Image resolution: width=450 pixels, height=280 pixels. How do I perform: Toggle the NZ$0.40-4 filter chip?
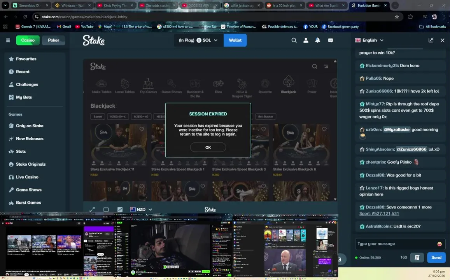pos(118,117)
